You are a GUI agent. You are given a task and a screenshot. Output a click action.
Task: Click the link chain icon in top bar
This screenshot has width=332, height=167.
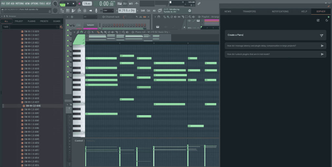[199, 4]
